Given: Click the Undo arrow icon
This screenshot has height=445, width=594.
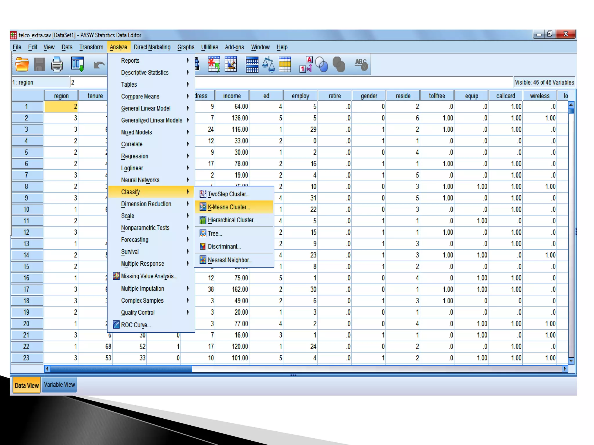Looking at the screenshot, I should pyautogui.click(x=99, y=65).
